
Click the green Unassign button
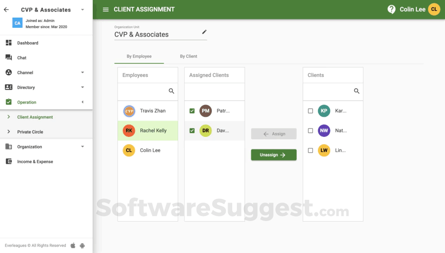[273, 154]
